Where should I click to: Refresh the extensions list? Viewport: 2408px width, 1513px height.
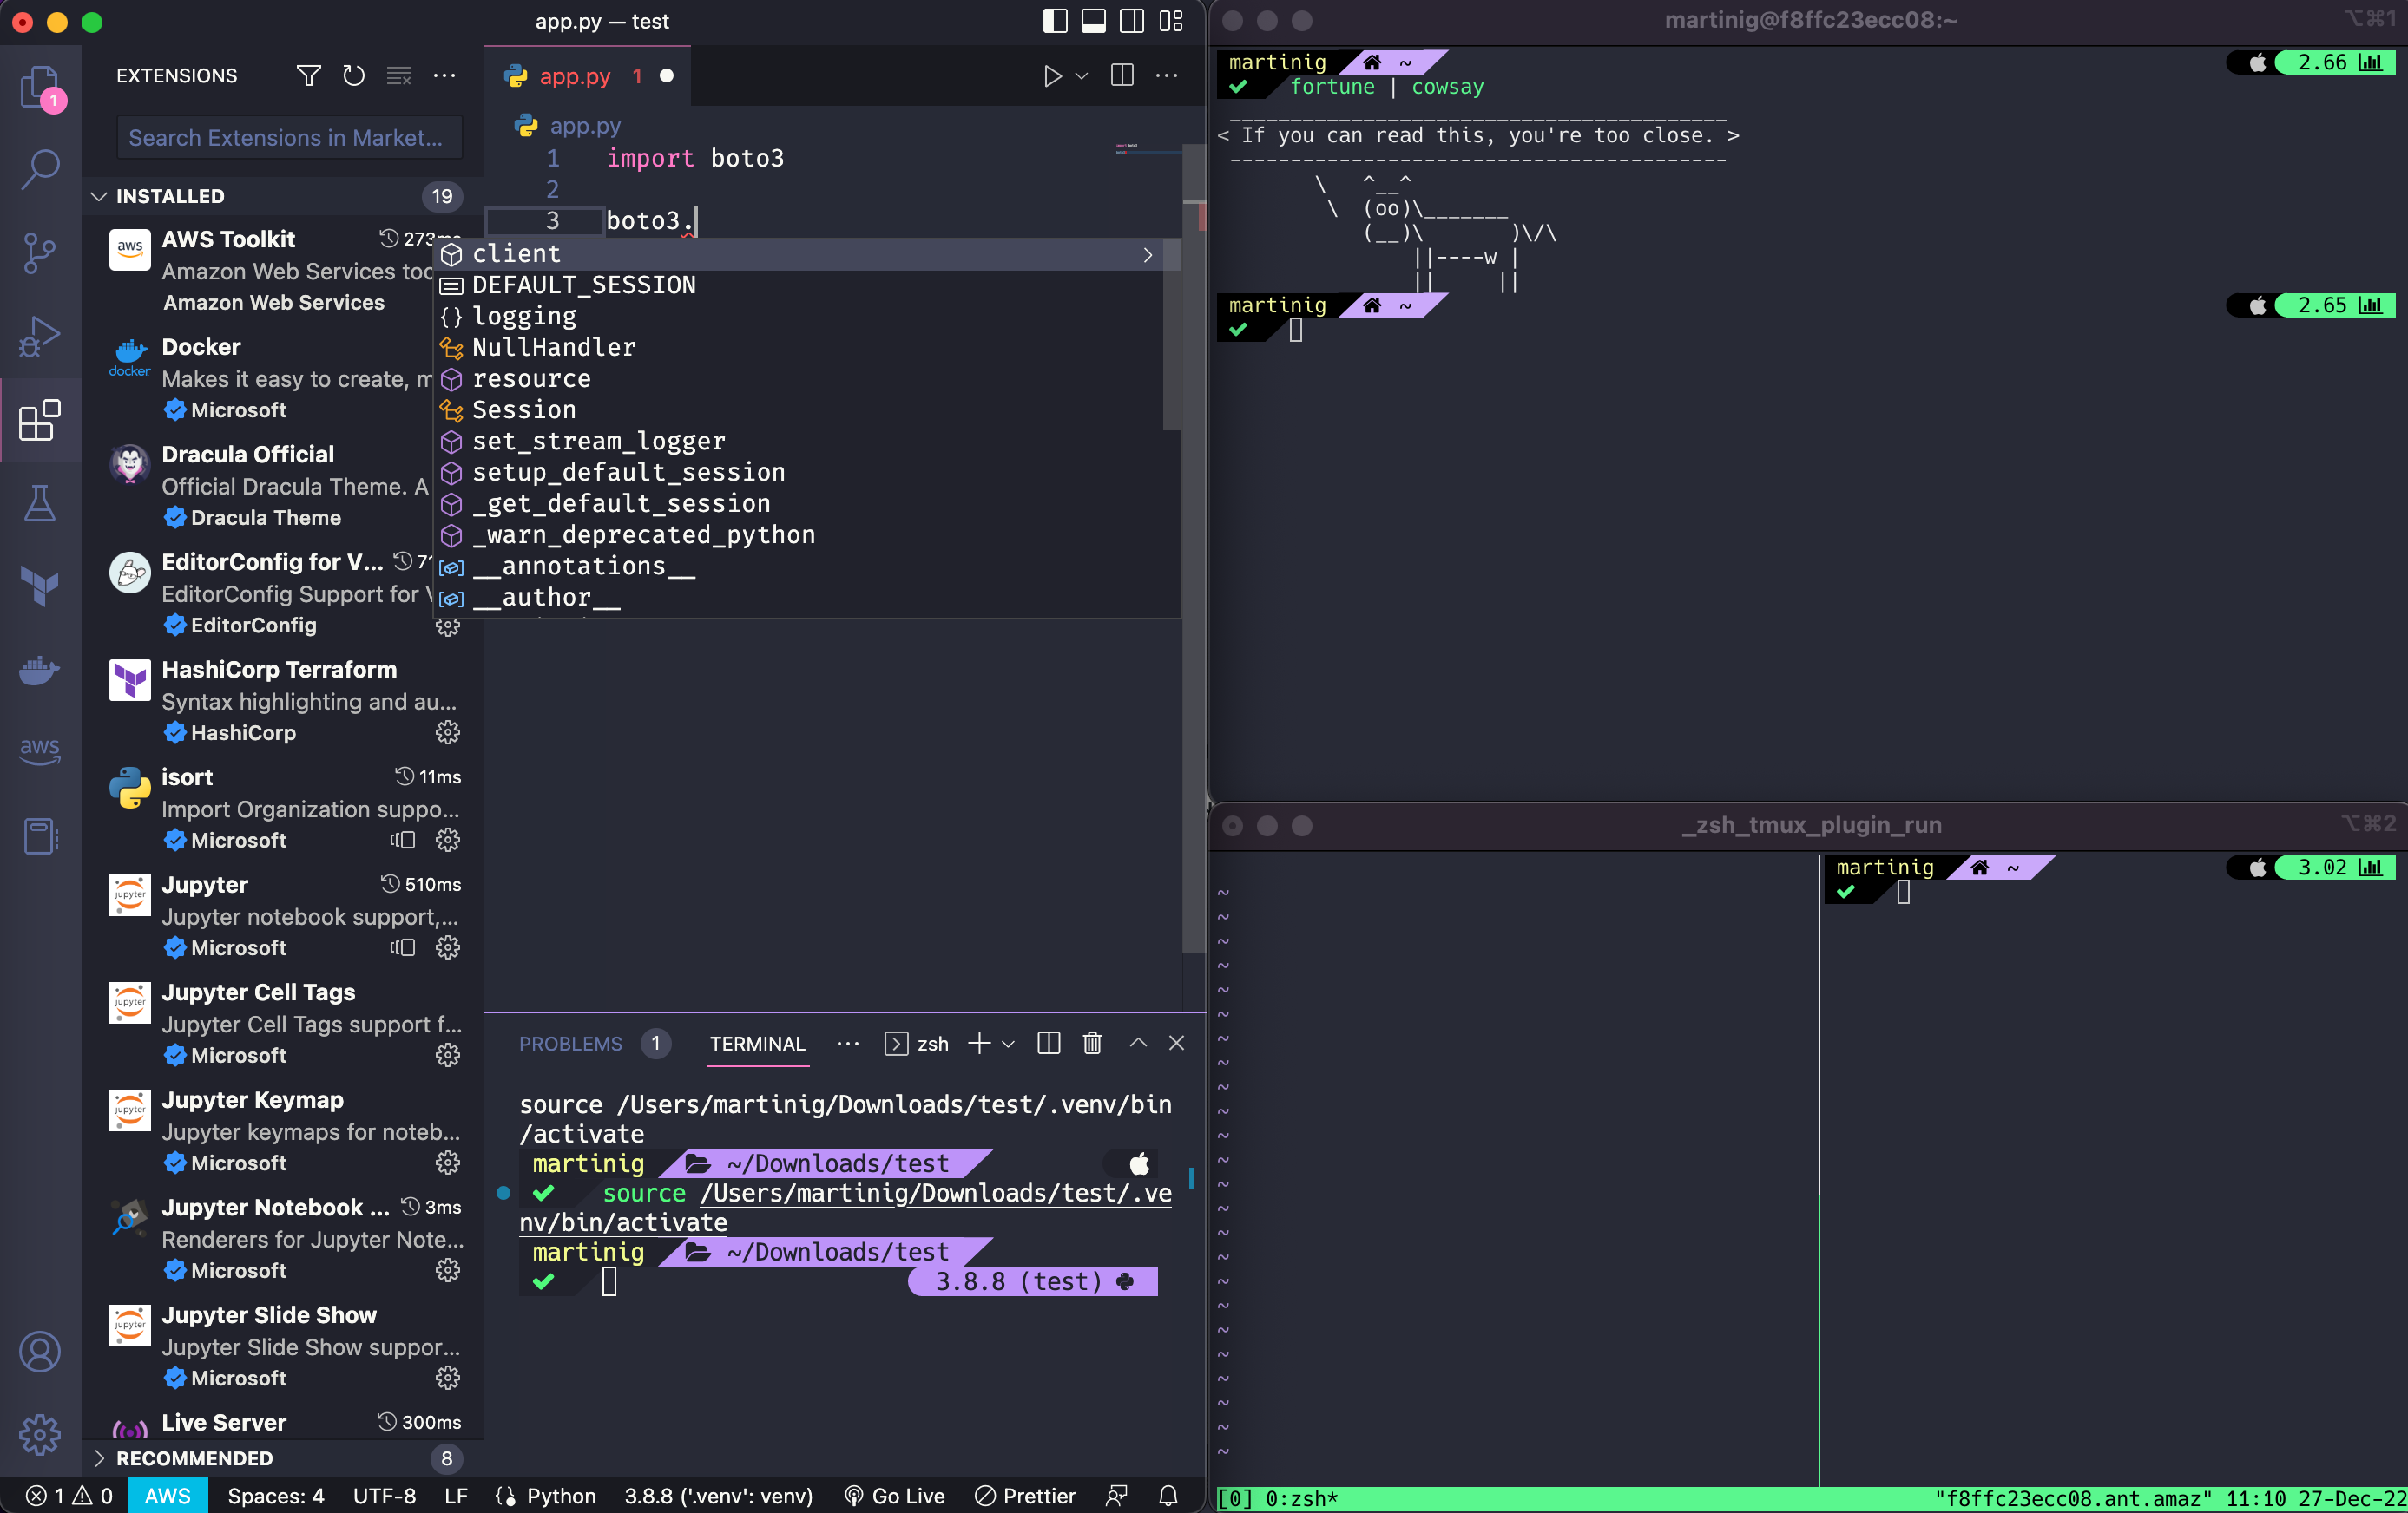coord(354,76)
